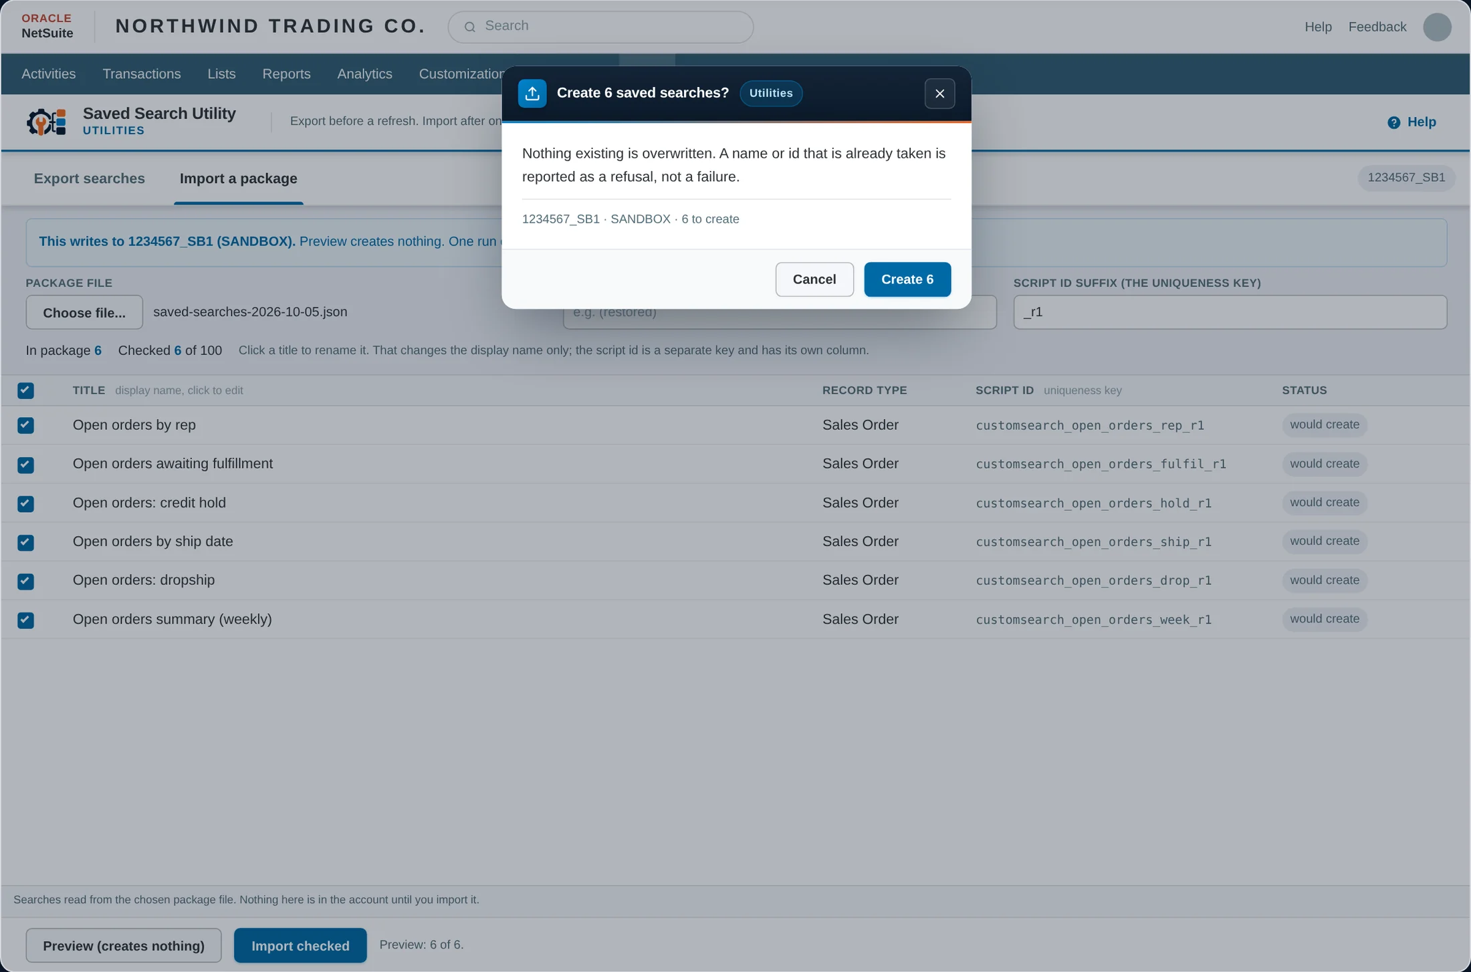Click would create status for dropship row
Image resolution: width=1471 pixels, height=972 pixels.
(1324, 580)
